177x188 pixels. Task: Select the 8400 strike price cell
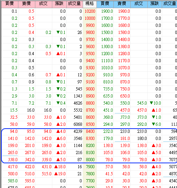click(90, 131)
